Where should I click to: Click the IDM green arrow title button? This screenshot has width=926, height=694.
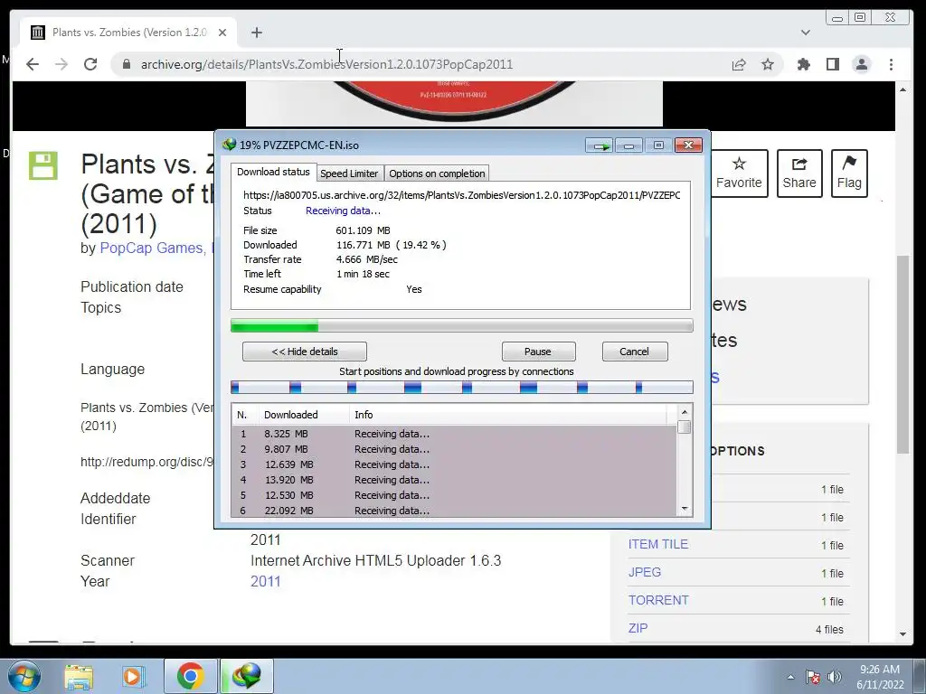point(600,145)
